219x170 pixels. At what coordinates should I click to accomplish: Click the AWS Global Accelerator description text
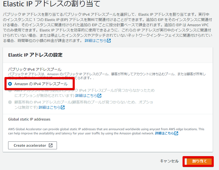click(x=106, y=131)
